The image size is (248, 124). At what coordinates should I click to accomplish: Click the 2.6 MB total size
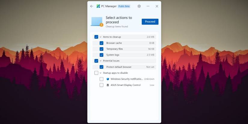pyautogui.click(x=150, y=37)
